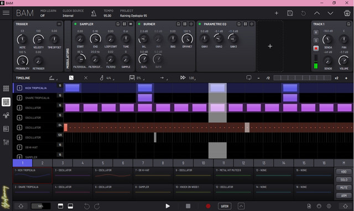The image size is (354, 211).
Task: Toggle Sampler module power LED
Action: click(x=75, y=24)
